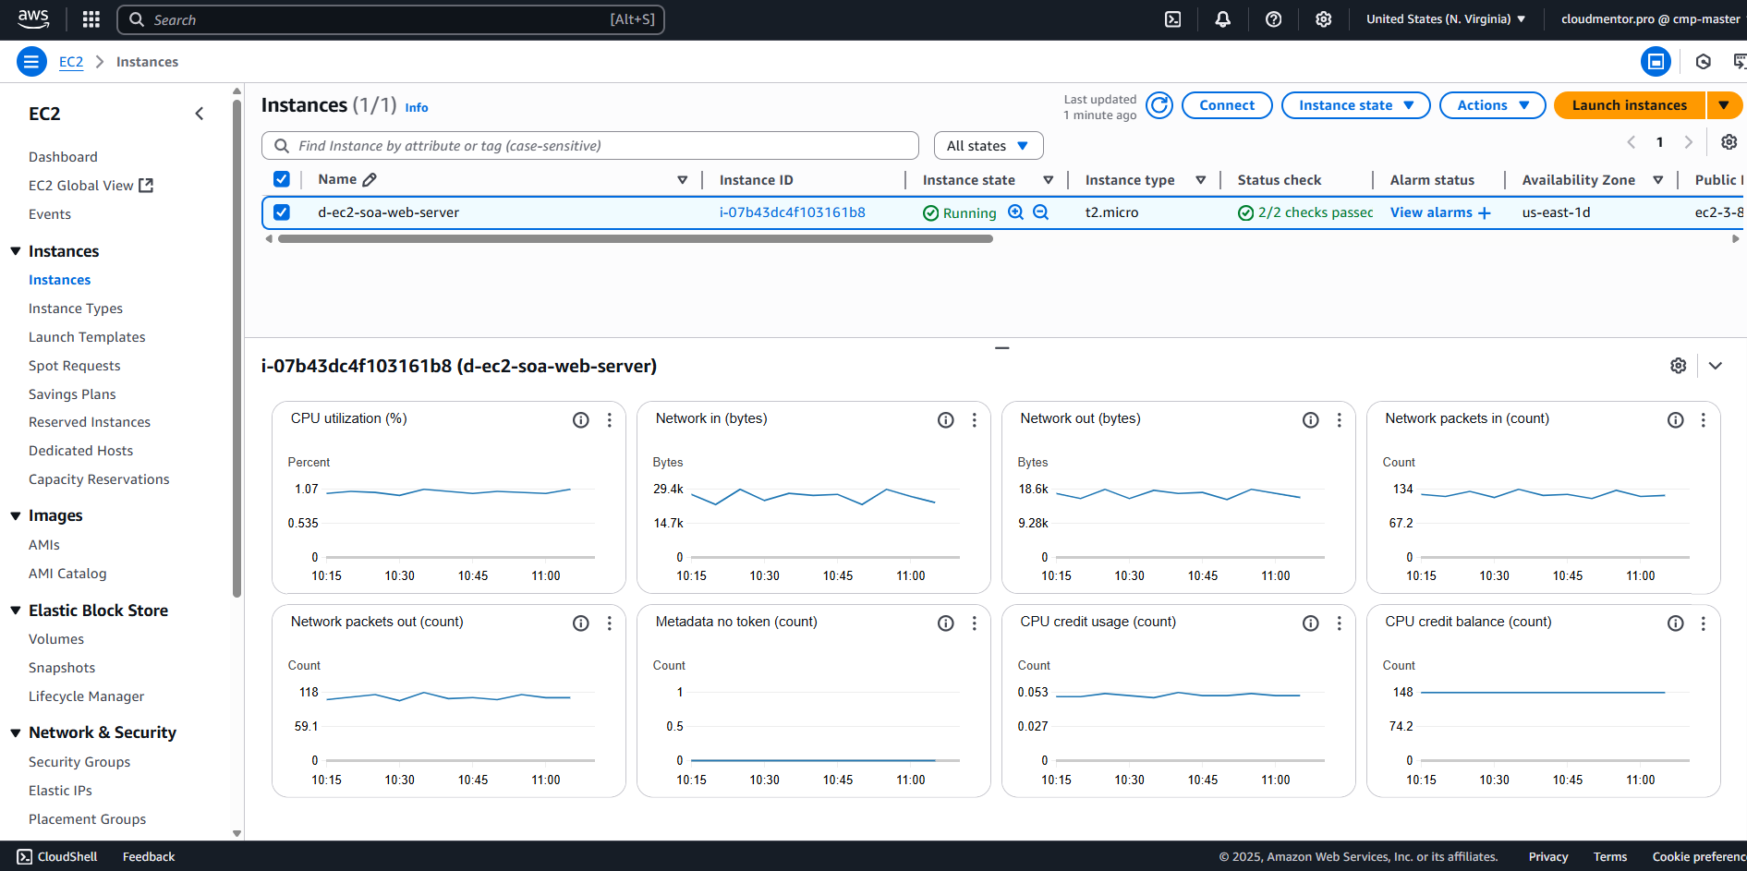Click zoom-in icon next to Running state

point(1015,212)
